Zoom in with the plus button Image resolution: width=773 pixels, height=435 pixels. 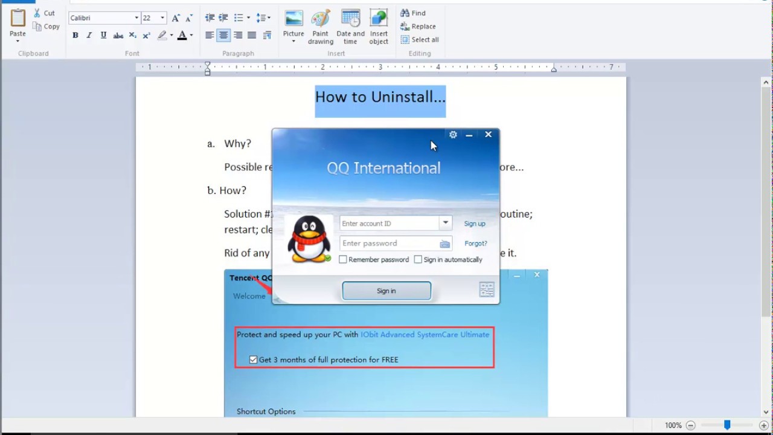click(x=764, y=425)
